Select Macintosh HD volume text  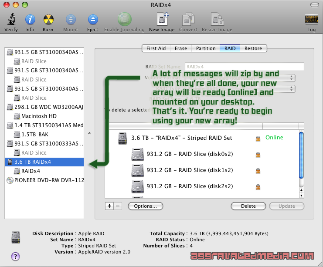click(x=39, y=116)
